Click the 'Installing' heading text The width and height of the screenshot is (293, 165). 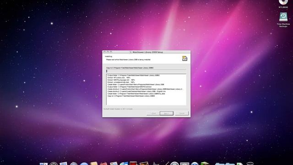109,56
